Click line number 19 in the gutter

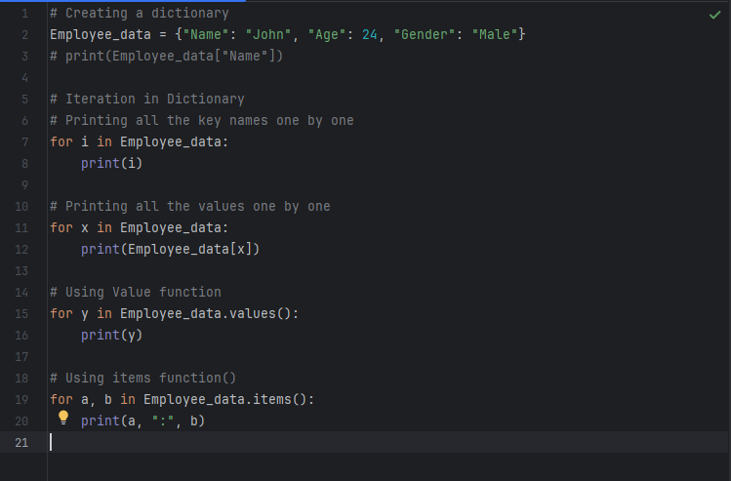pyautogui.click(x=21, y=399)
